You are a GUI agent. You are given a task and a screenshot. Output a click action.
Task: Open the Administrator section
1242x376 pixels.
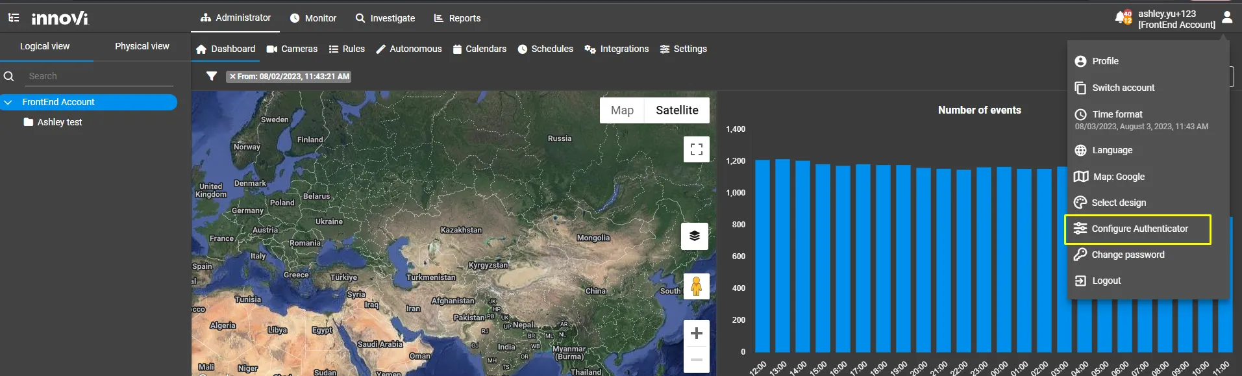[236, 18]
